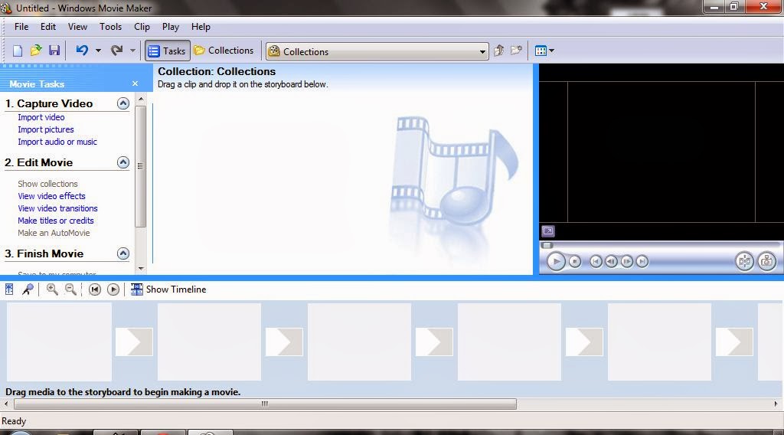This screenshot has width=784, height=435.
Task: Click the Make an AutoMovie link
Action: tap(54, 233)
